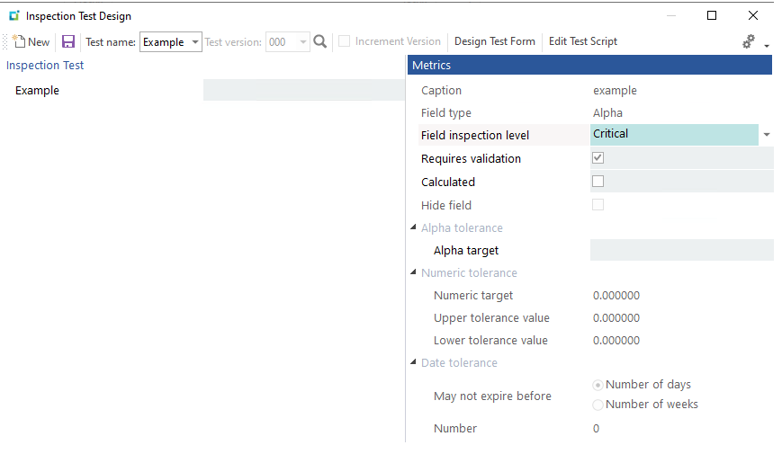Open the Field inspection level dropdown arrow
Image resolution: width=782 pixels, height=454 pixels.
click(x=767, y=135)
